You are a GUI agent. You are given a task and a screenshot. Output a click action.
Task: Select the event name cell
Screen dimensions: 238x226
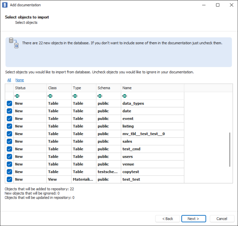(153, 119)
